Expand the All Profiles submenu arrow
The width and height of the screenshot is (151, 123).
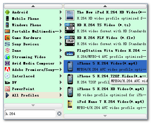(61, 95)
